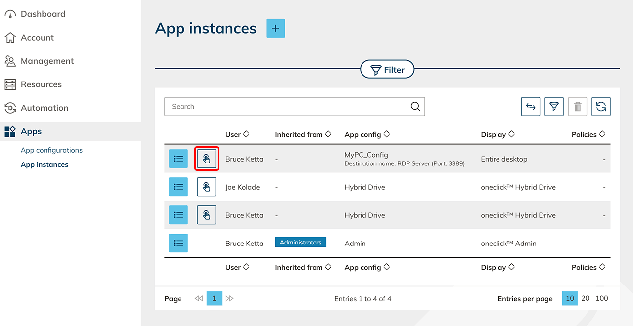Image resolution: width=633 pixels, height=326 pixels.
Task: Open the Dashboard menu item
Action: [x=43, y=14]
